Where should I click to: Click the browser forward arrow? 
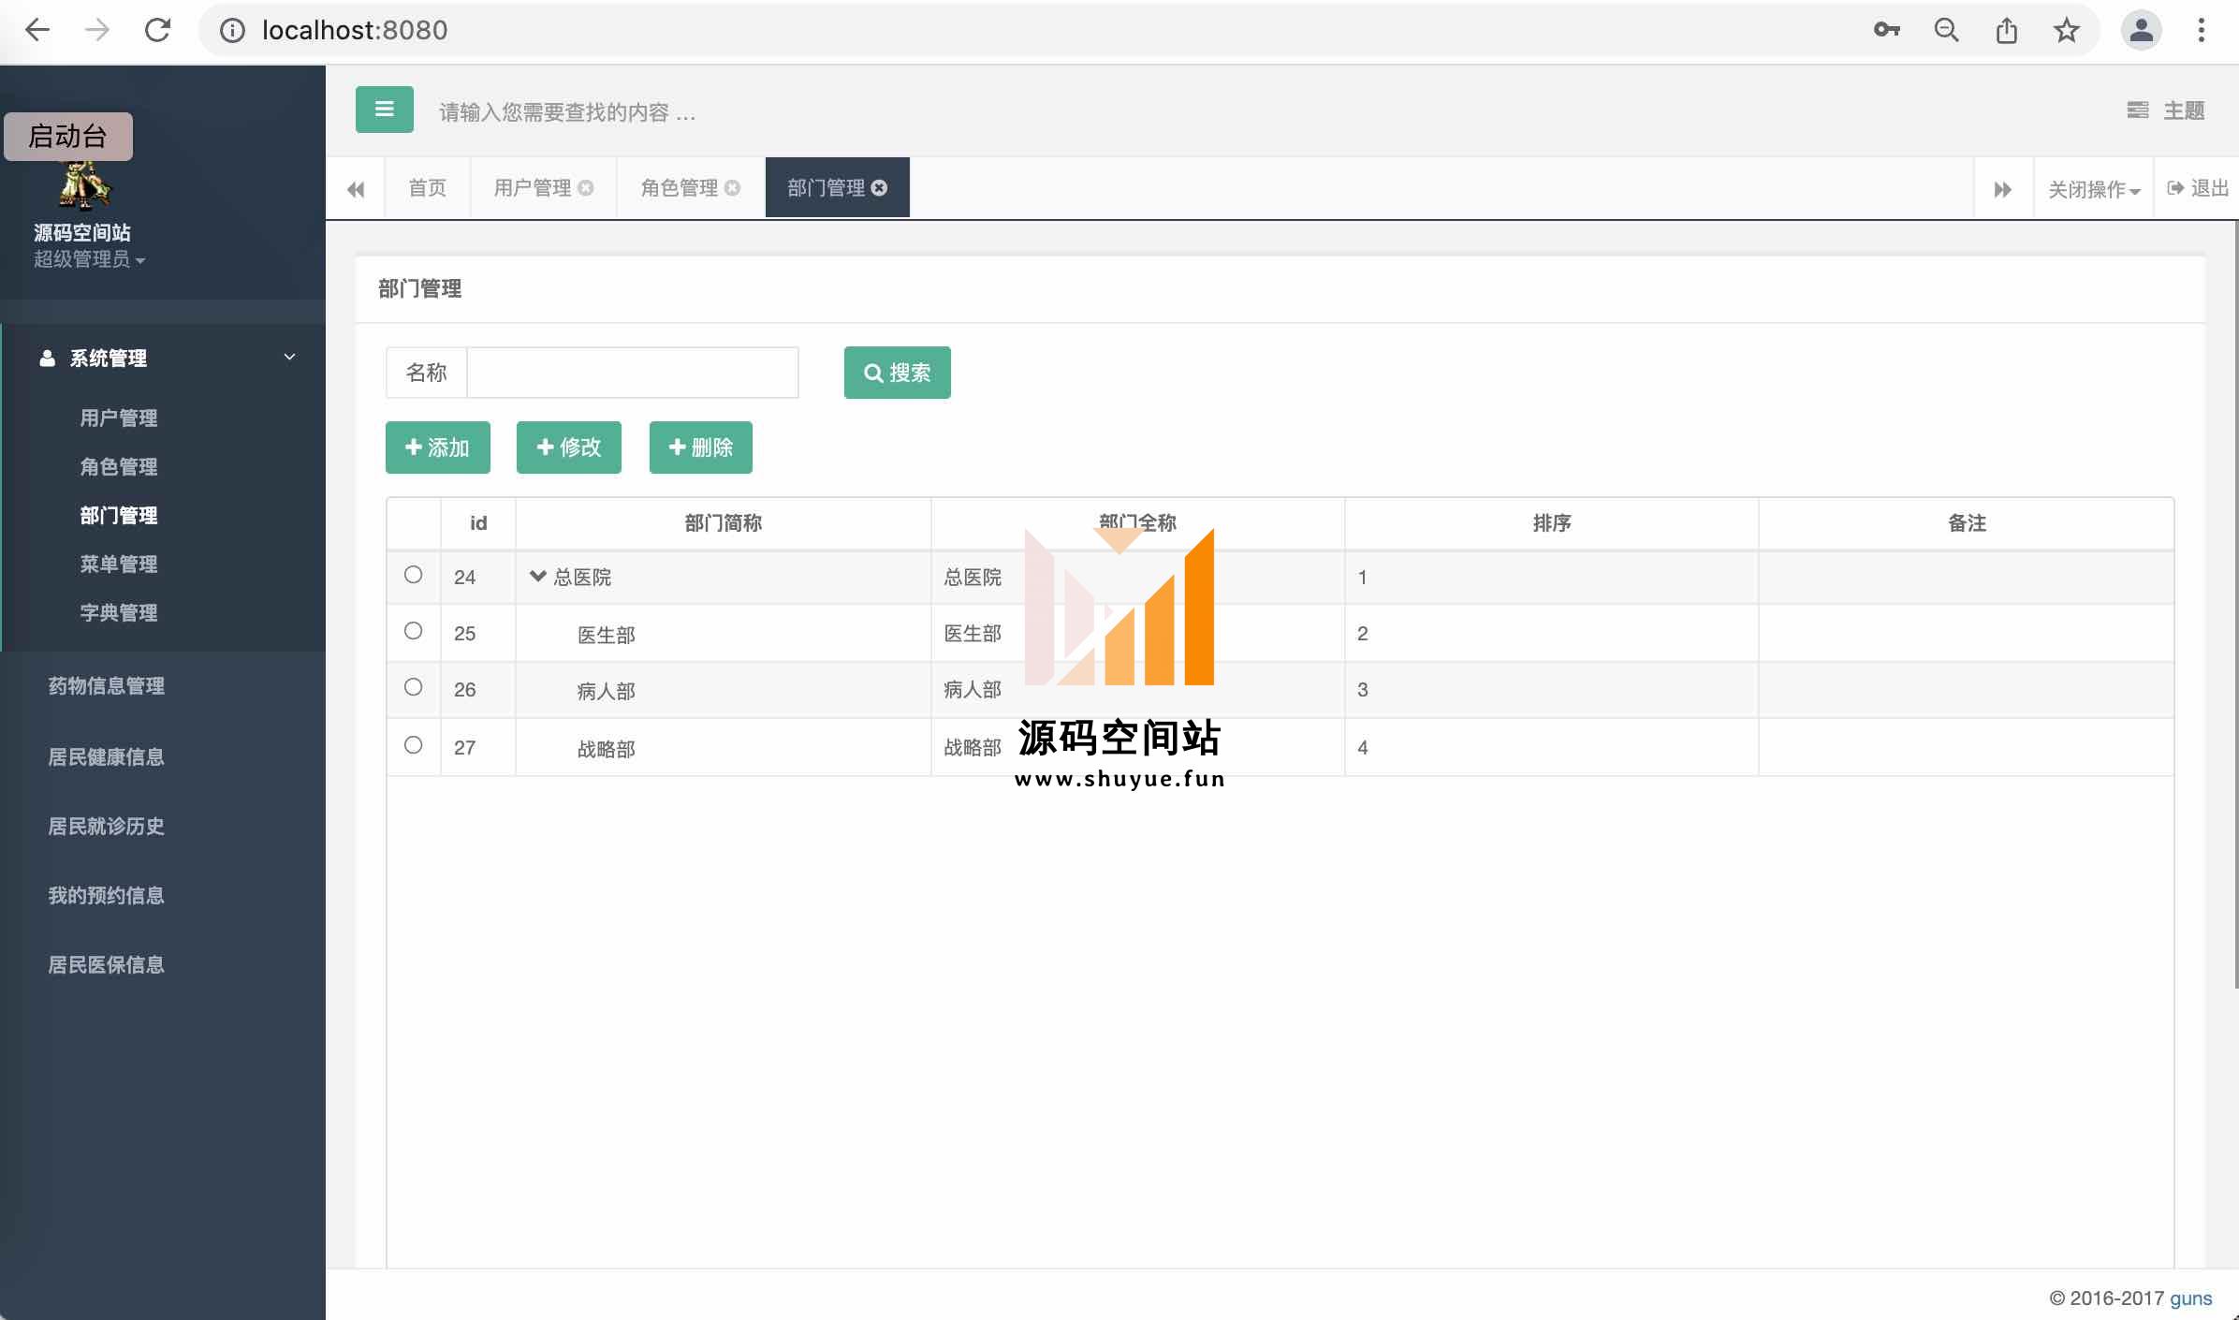pyautogui.click(x=97, y=30)
